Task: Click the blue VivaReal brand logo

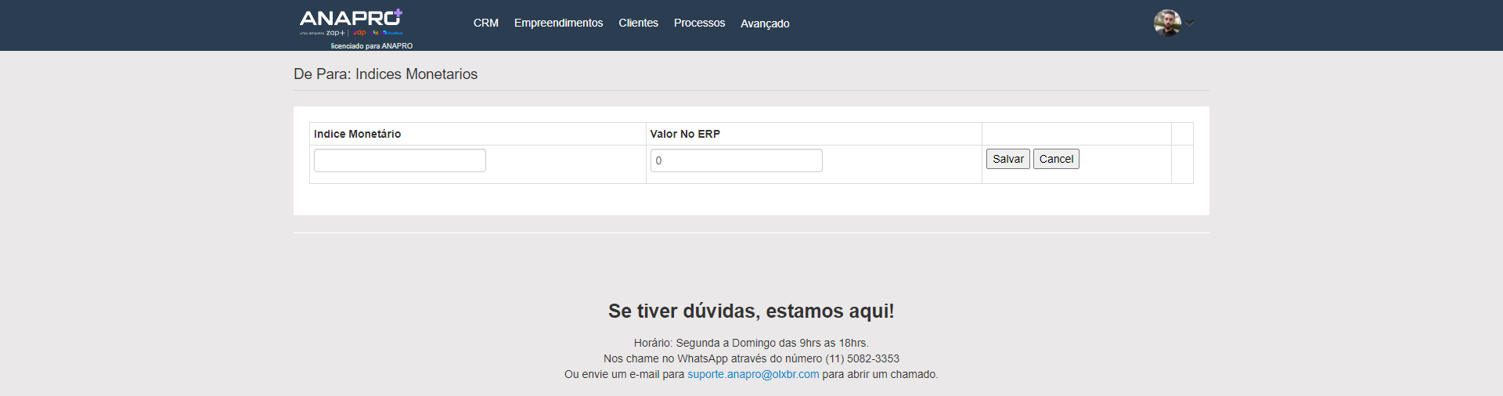Action: click(393, 33)
